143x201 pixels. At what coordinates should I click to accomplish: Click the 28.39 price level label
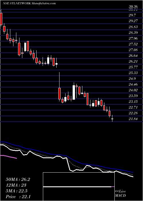(133, 32)
